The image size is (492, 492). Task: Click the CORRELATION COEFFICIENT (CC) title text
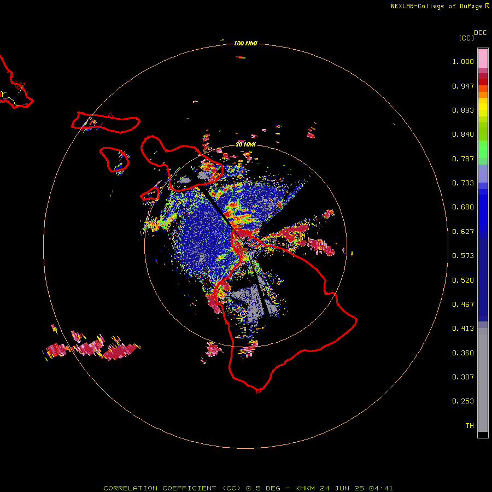pyautogui.click(x=172, y=488)
